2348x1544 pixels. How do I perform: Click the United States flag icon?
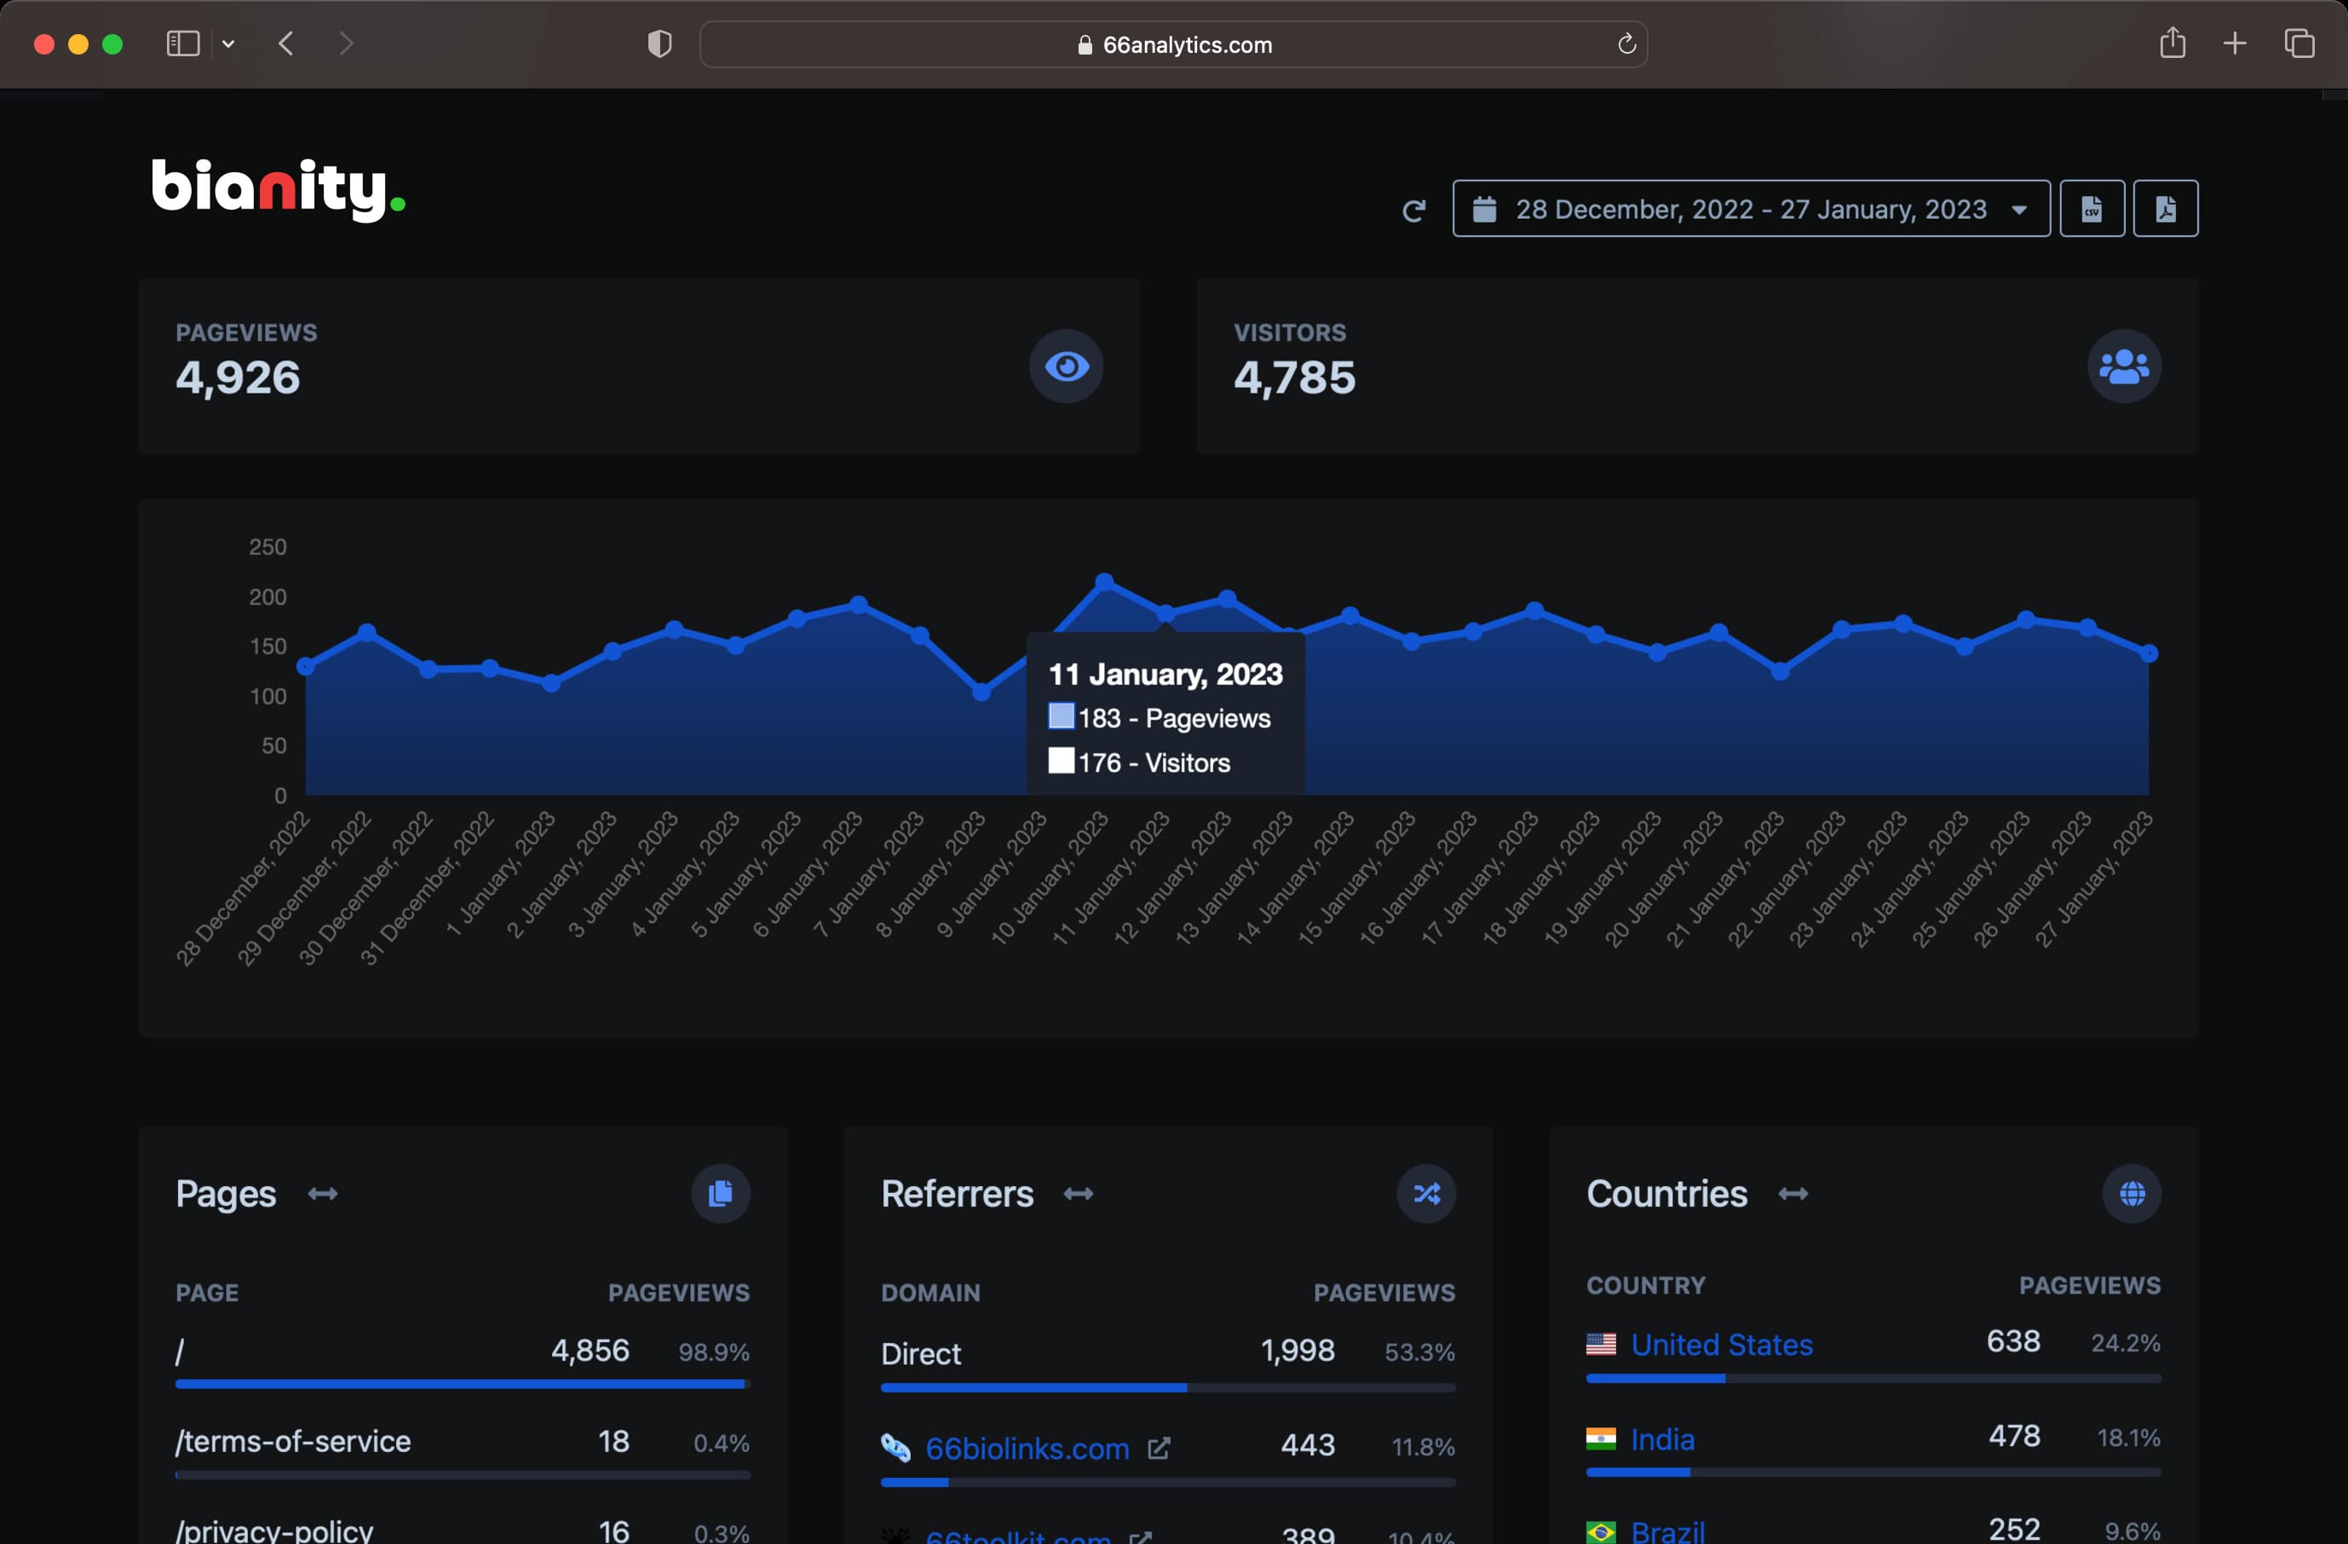tap(1600, 1344)
